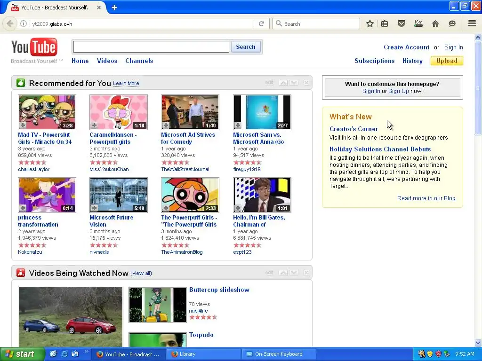
Task: Click the browser address bar
Action: click(141, 24)
